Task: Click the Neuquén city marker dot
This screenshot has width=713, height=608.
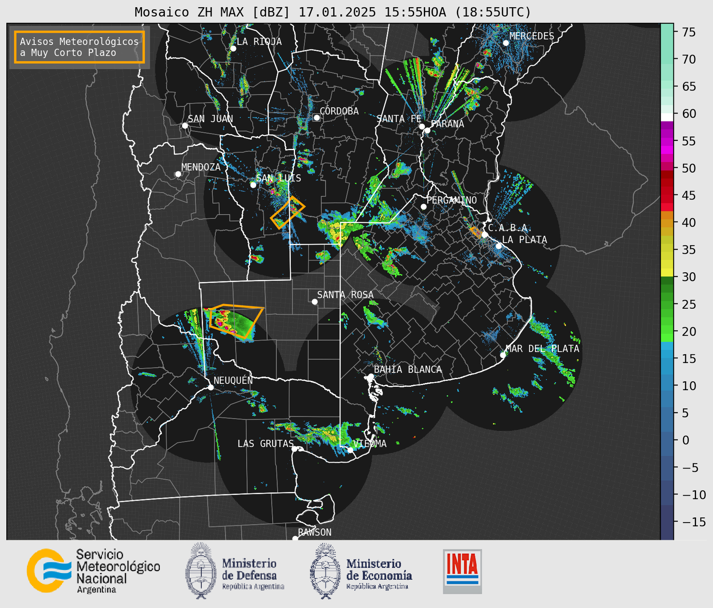Action: [210, 387]
